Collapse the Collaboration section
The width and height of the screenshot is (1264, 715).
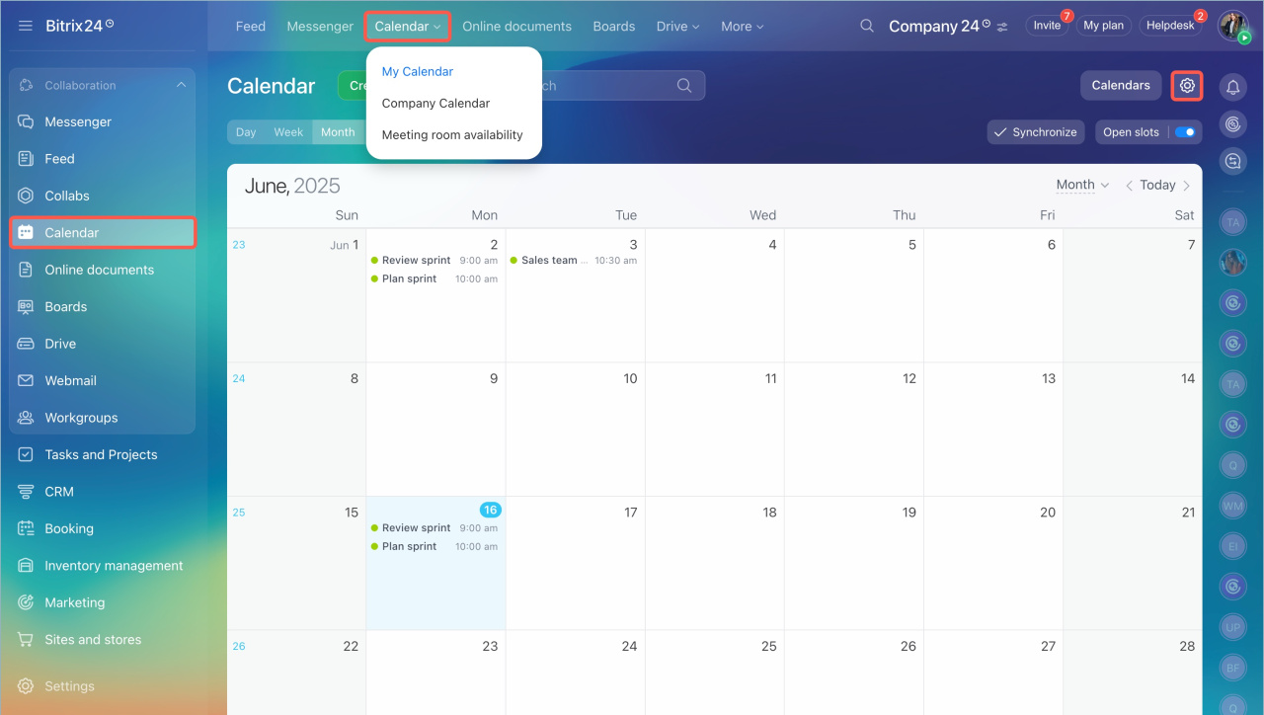click(181, 85)
